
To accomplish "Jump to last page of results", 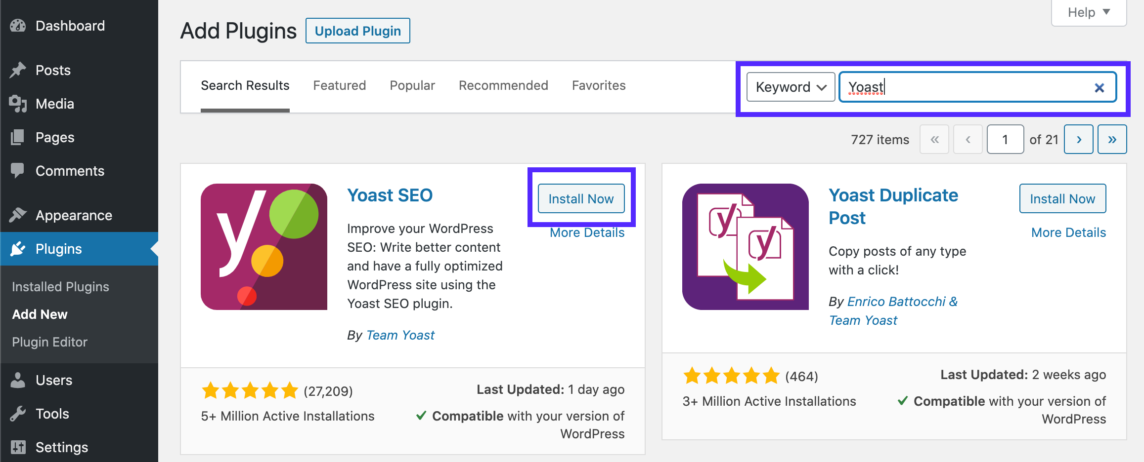I will (1112, 139).
